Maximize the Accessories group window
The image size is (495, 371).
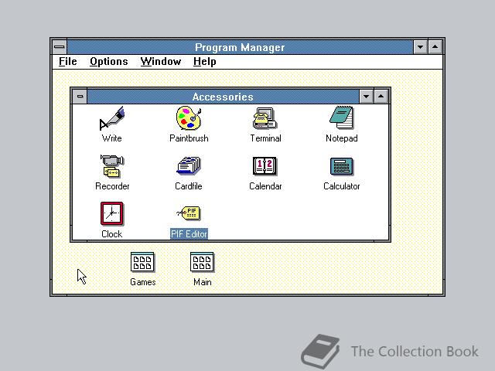tap(381, 97)
